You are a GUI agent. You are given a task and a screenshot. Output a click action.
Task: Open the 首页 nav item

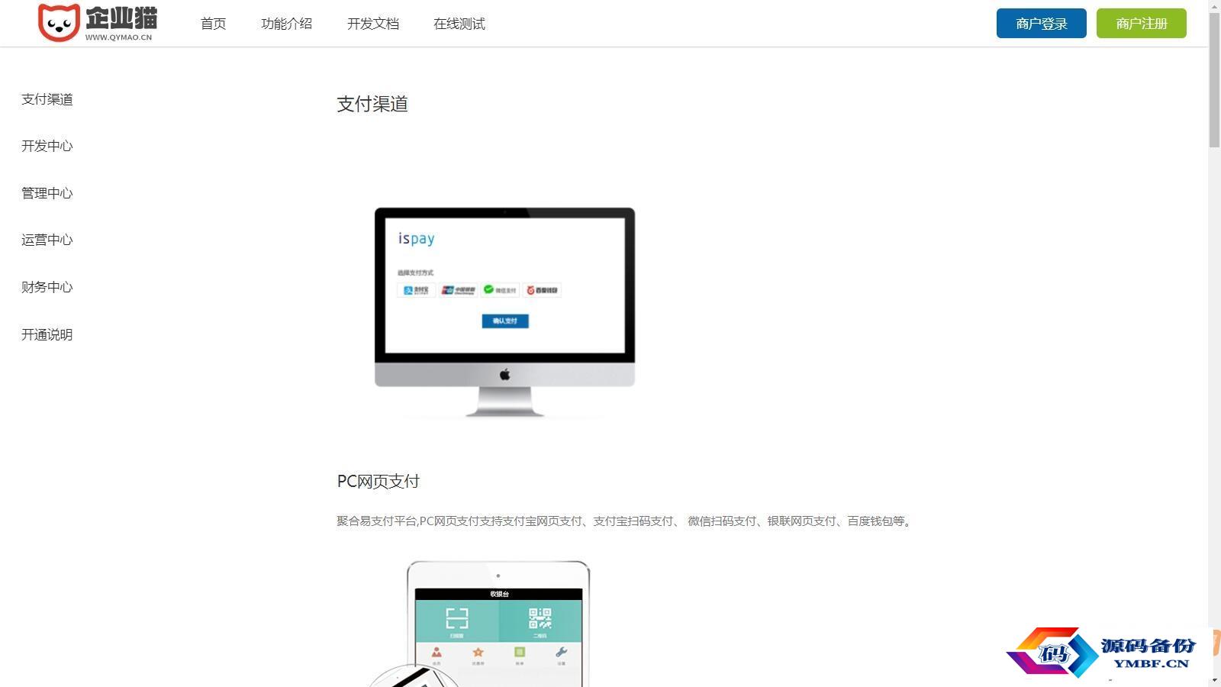point(213,24)
